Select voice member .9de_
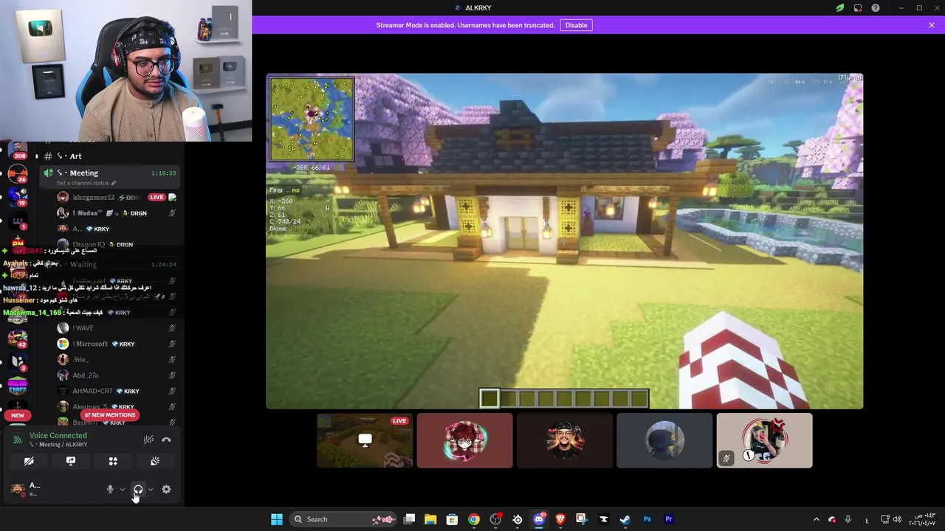 tap(116, 359)
